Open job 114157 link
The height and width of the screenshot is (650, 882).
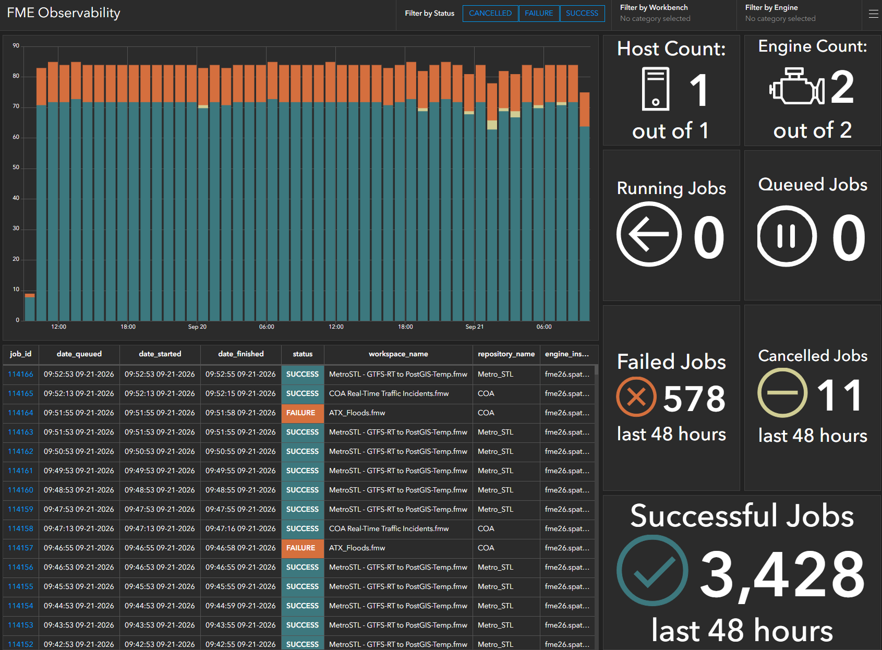tap(20, 548)
